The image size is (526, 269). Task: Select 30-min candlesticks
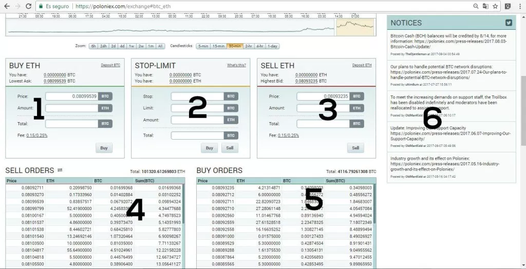[234, 46]
